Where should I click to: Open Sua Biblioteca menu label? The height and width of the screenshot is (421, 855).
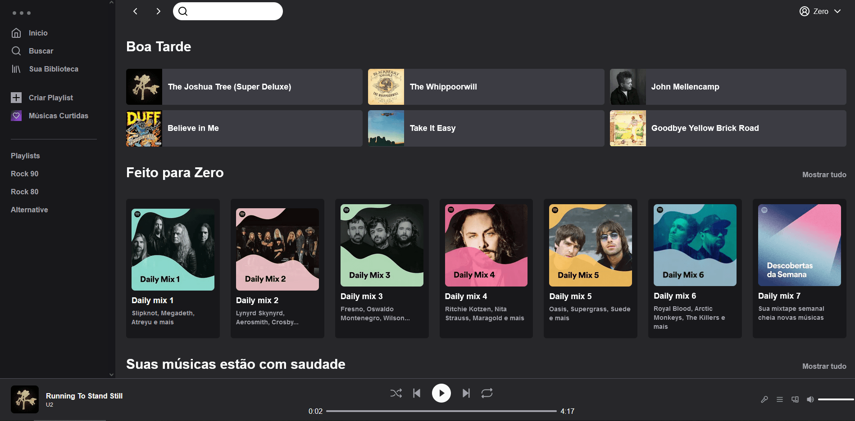point(54,69)
